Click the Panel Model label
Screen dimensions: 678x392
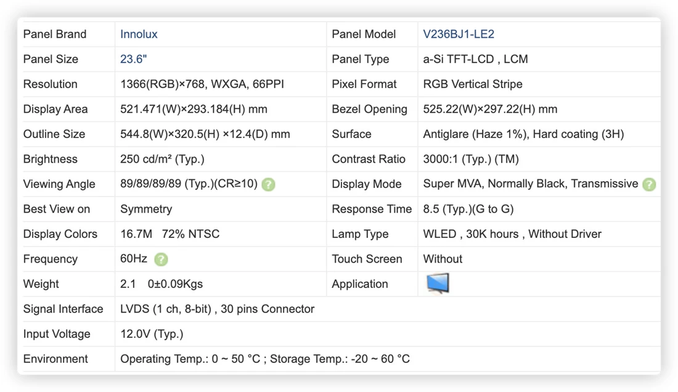pyautogui.click(x=364, y=34)
